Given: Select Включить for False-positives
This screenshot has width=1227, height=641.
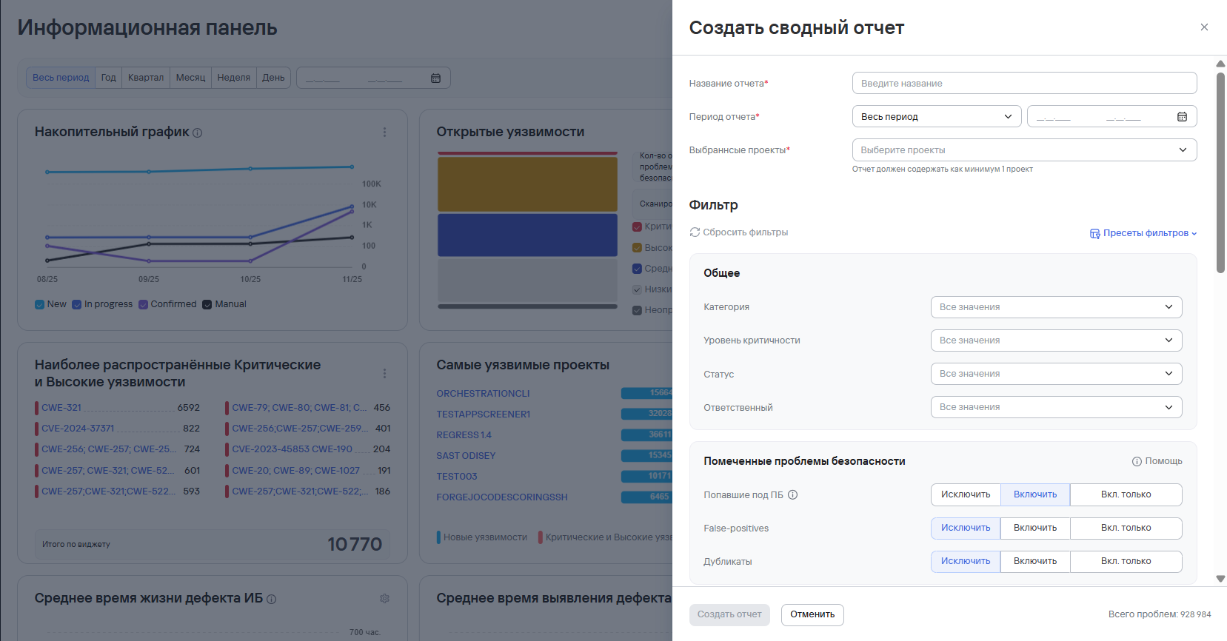Looking at the screenshot, I should pyautogui.click(x=1034, y=528).
